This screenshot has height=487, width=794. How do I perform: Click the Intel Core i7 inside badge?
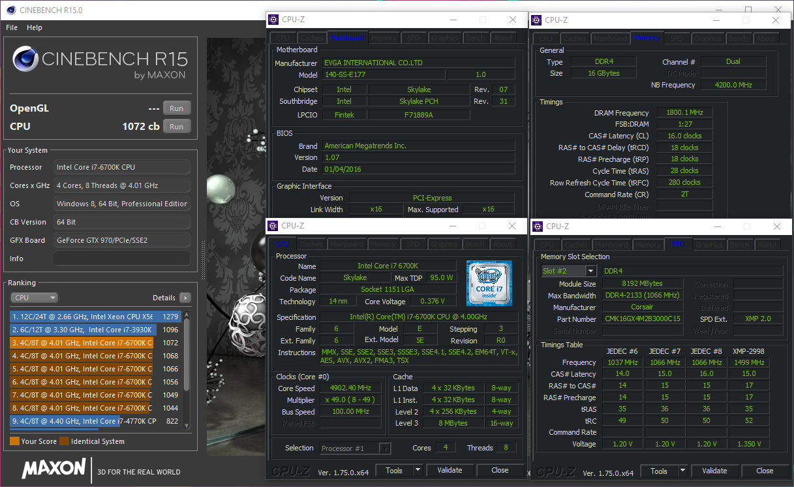(489, 283)
